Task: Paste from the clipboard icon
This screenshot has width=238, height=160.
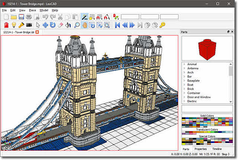Action: pyautogui.click(x=75, y=17)
